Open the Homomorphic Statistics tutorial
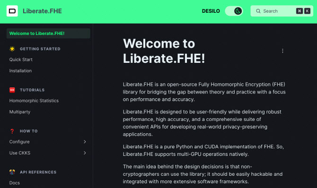Viewport: 317px width, 188px height. pyautogui.click(x=34, y=101)
